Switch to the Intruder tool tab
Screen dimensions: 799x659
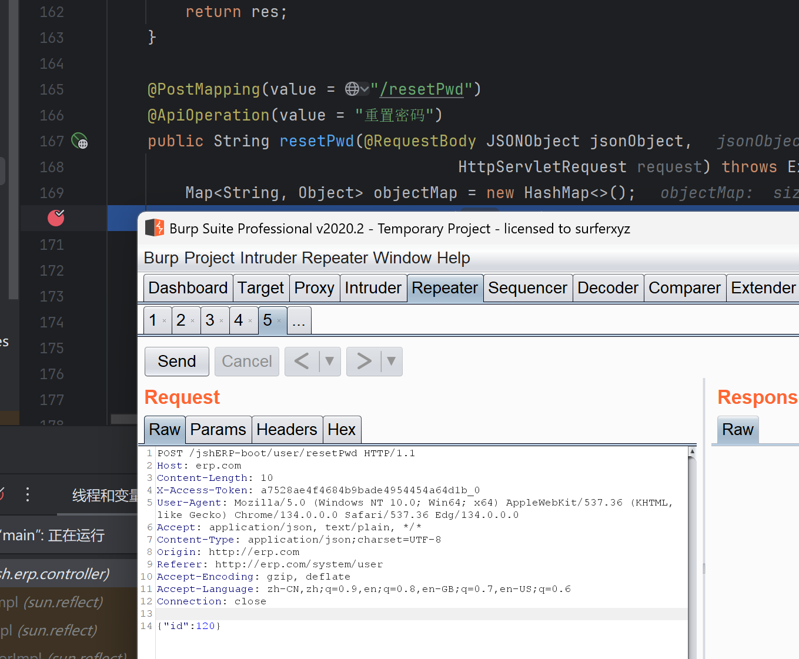pos(373,288)
